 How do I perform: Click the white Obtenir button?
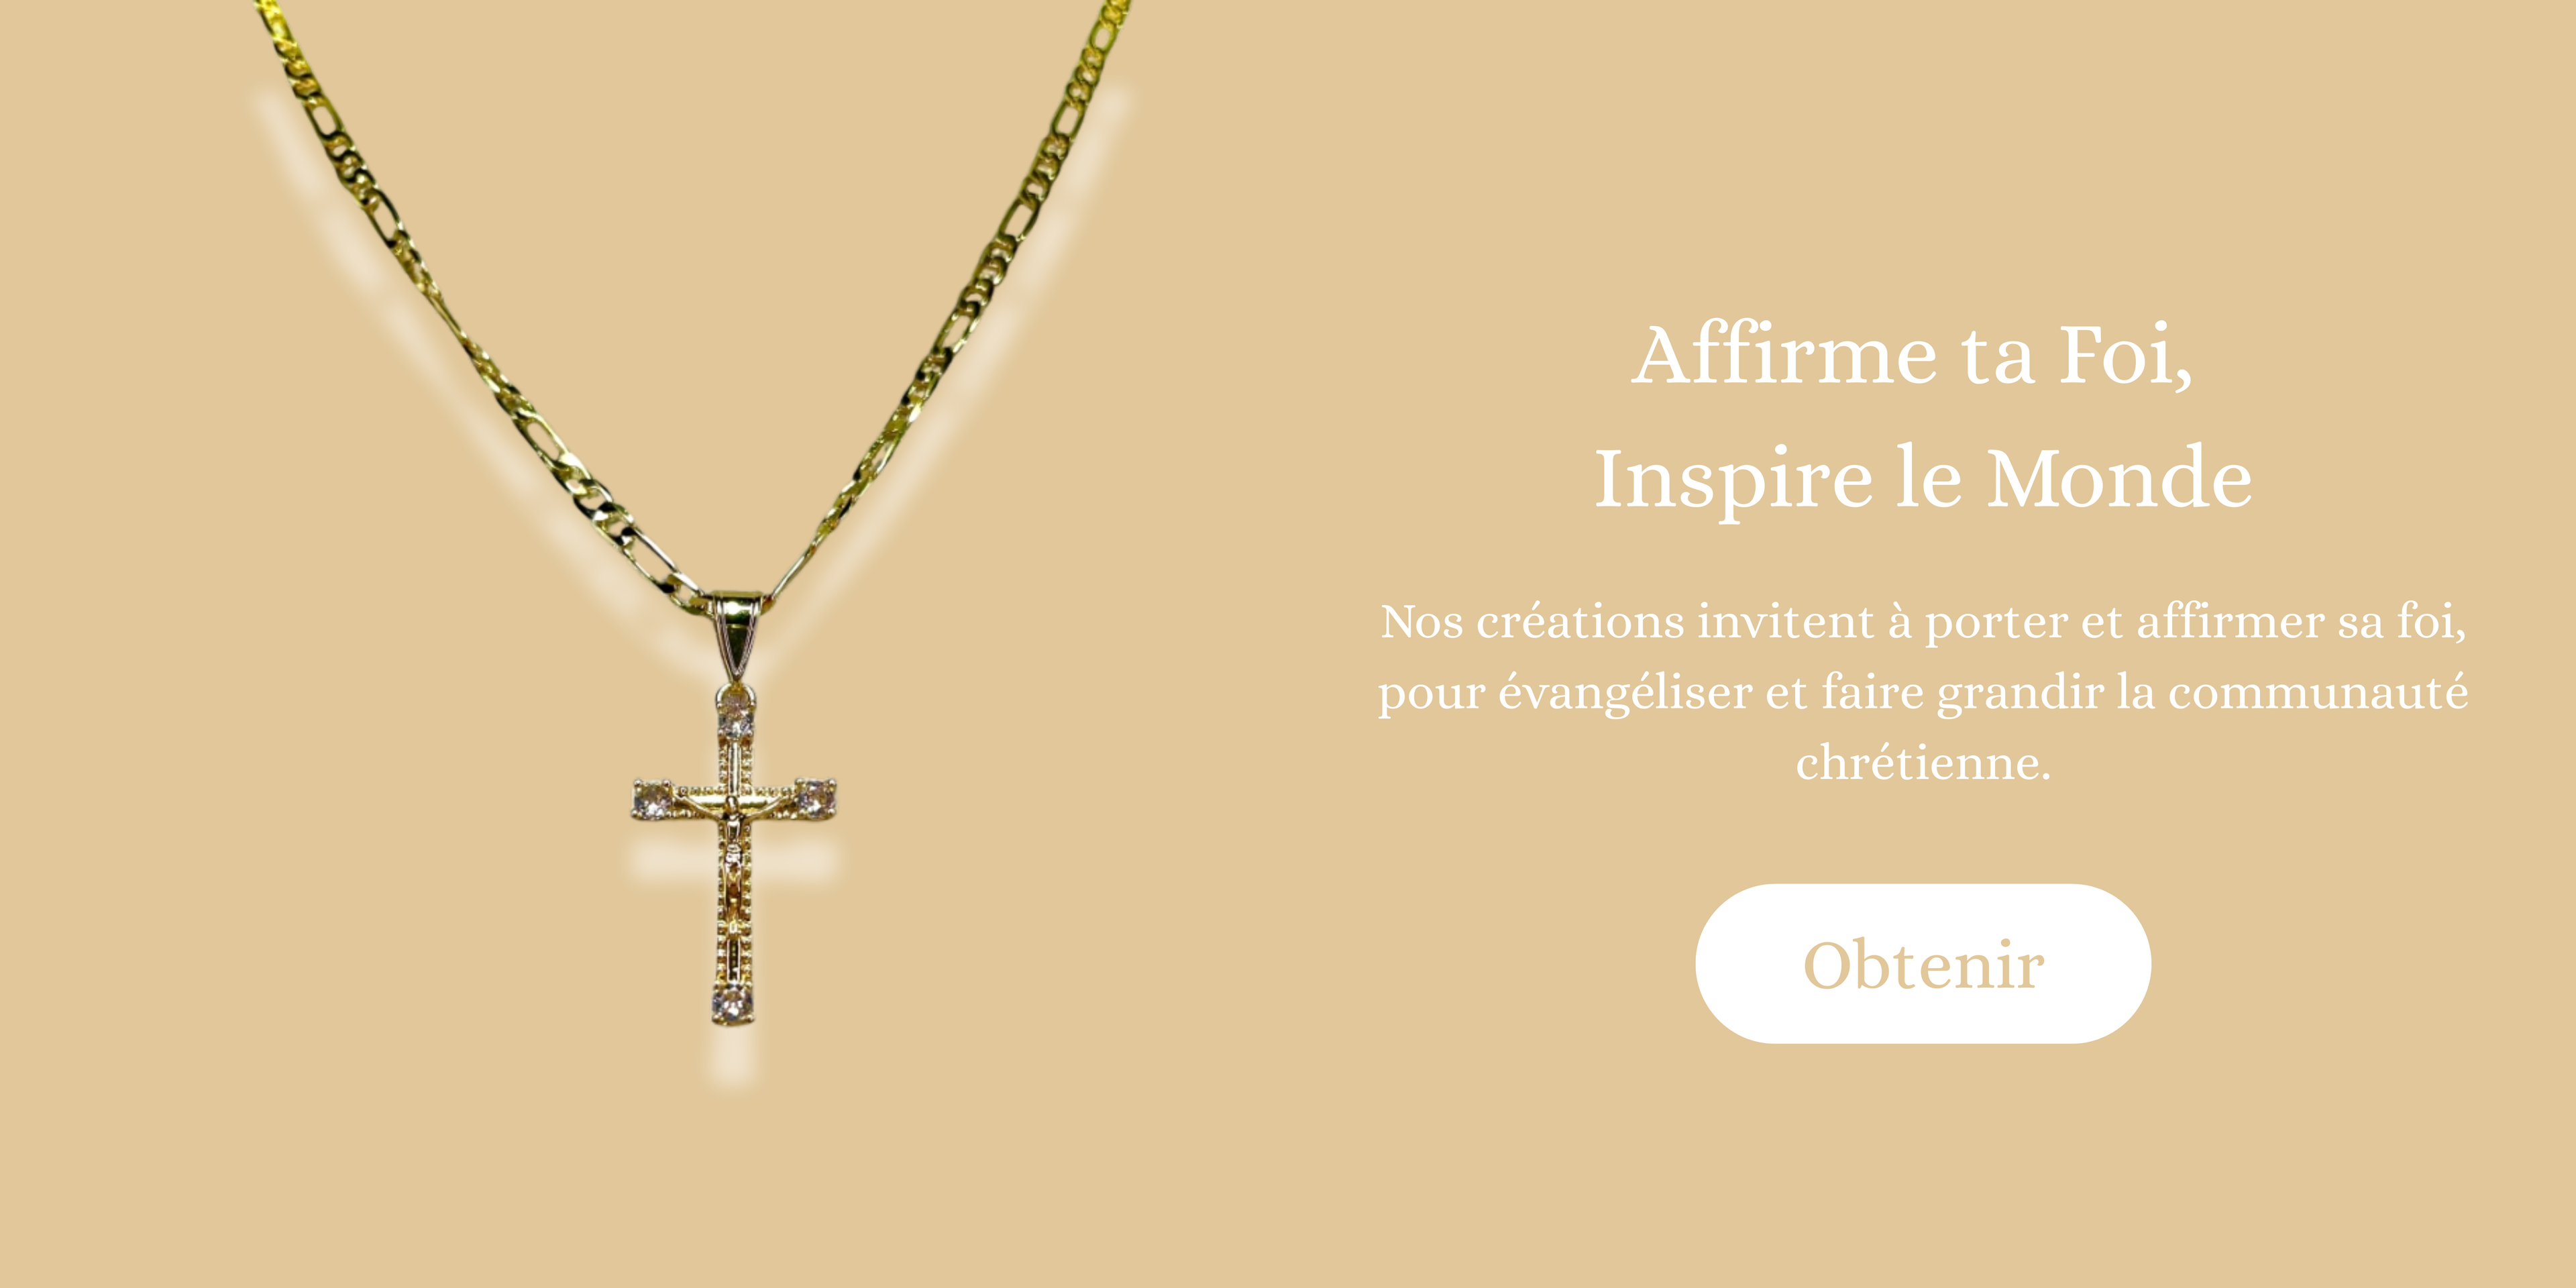(x=1922, y=963)
